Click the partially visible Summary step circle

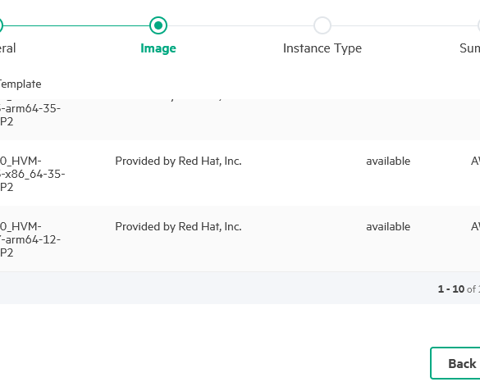click(x=479, y=25)
